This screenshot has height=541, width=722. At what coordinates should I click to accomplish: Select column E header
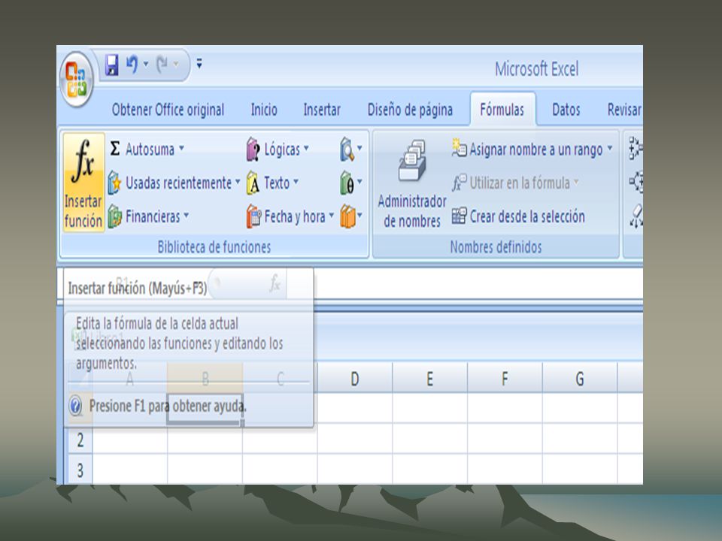429,378
